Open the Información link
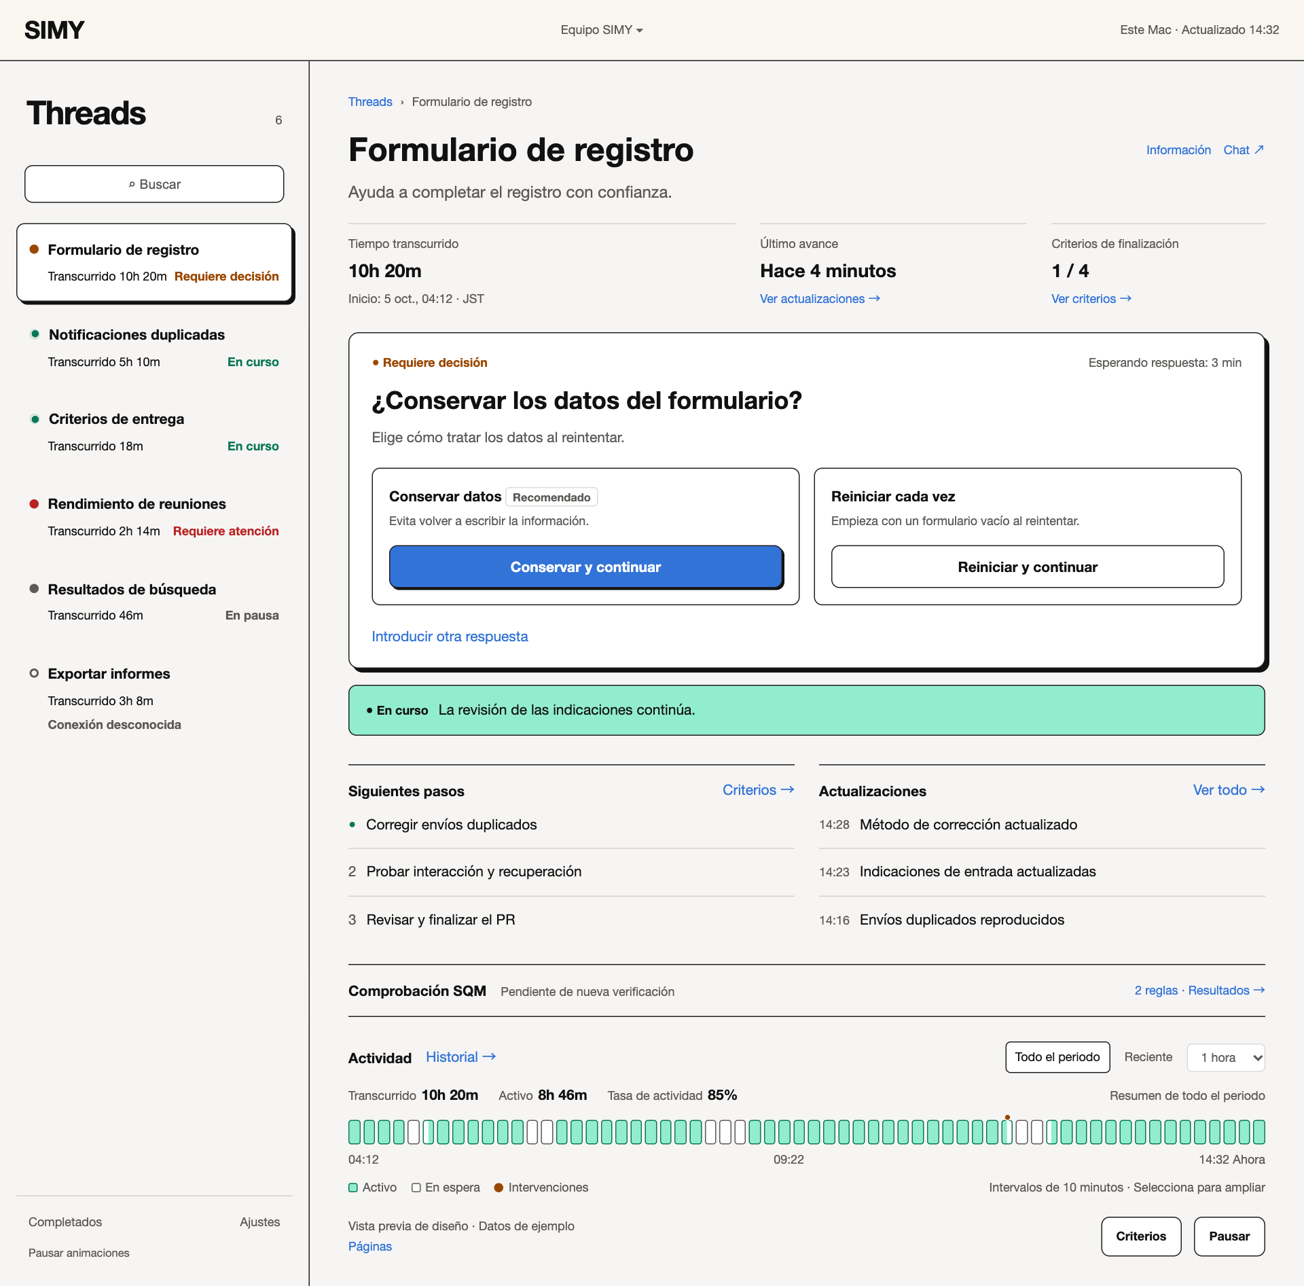The height and width of the screenshot is (1286, 1304). click(1178, 150)
